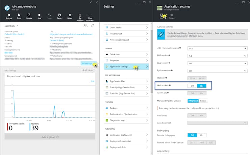The width and height of the screenshot is (250, 155).
Task: Select Classic managed pipeline version
Action: tap(203, 101)
